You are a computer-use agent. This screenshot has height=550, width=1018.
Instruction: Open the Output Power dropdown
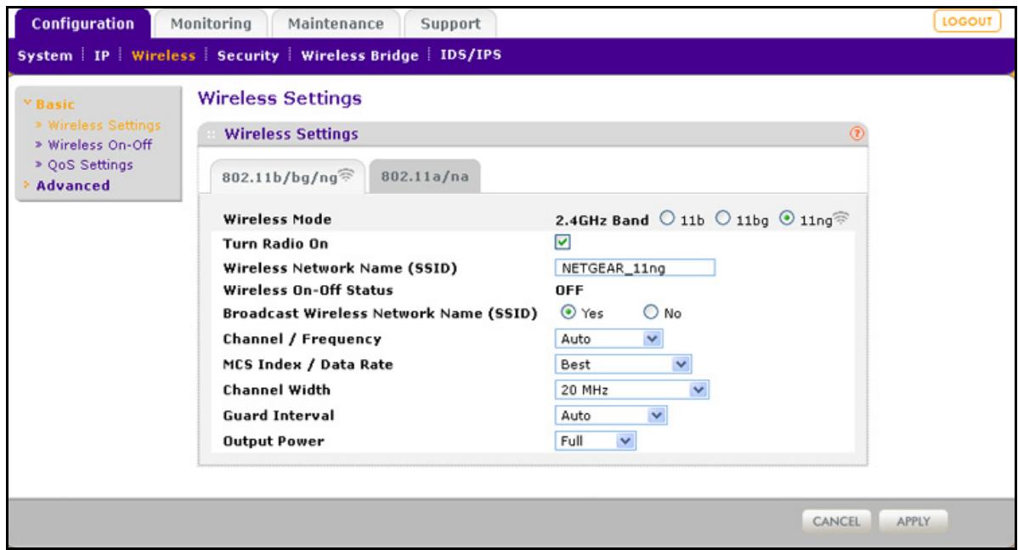coord(596,441)
